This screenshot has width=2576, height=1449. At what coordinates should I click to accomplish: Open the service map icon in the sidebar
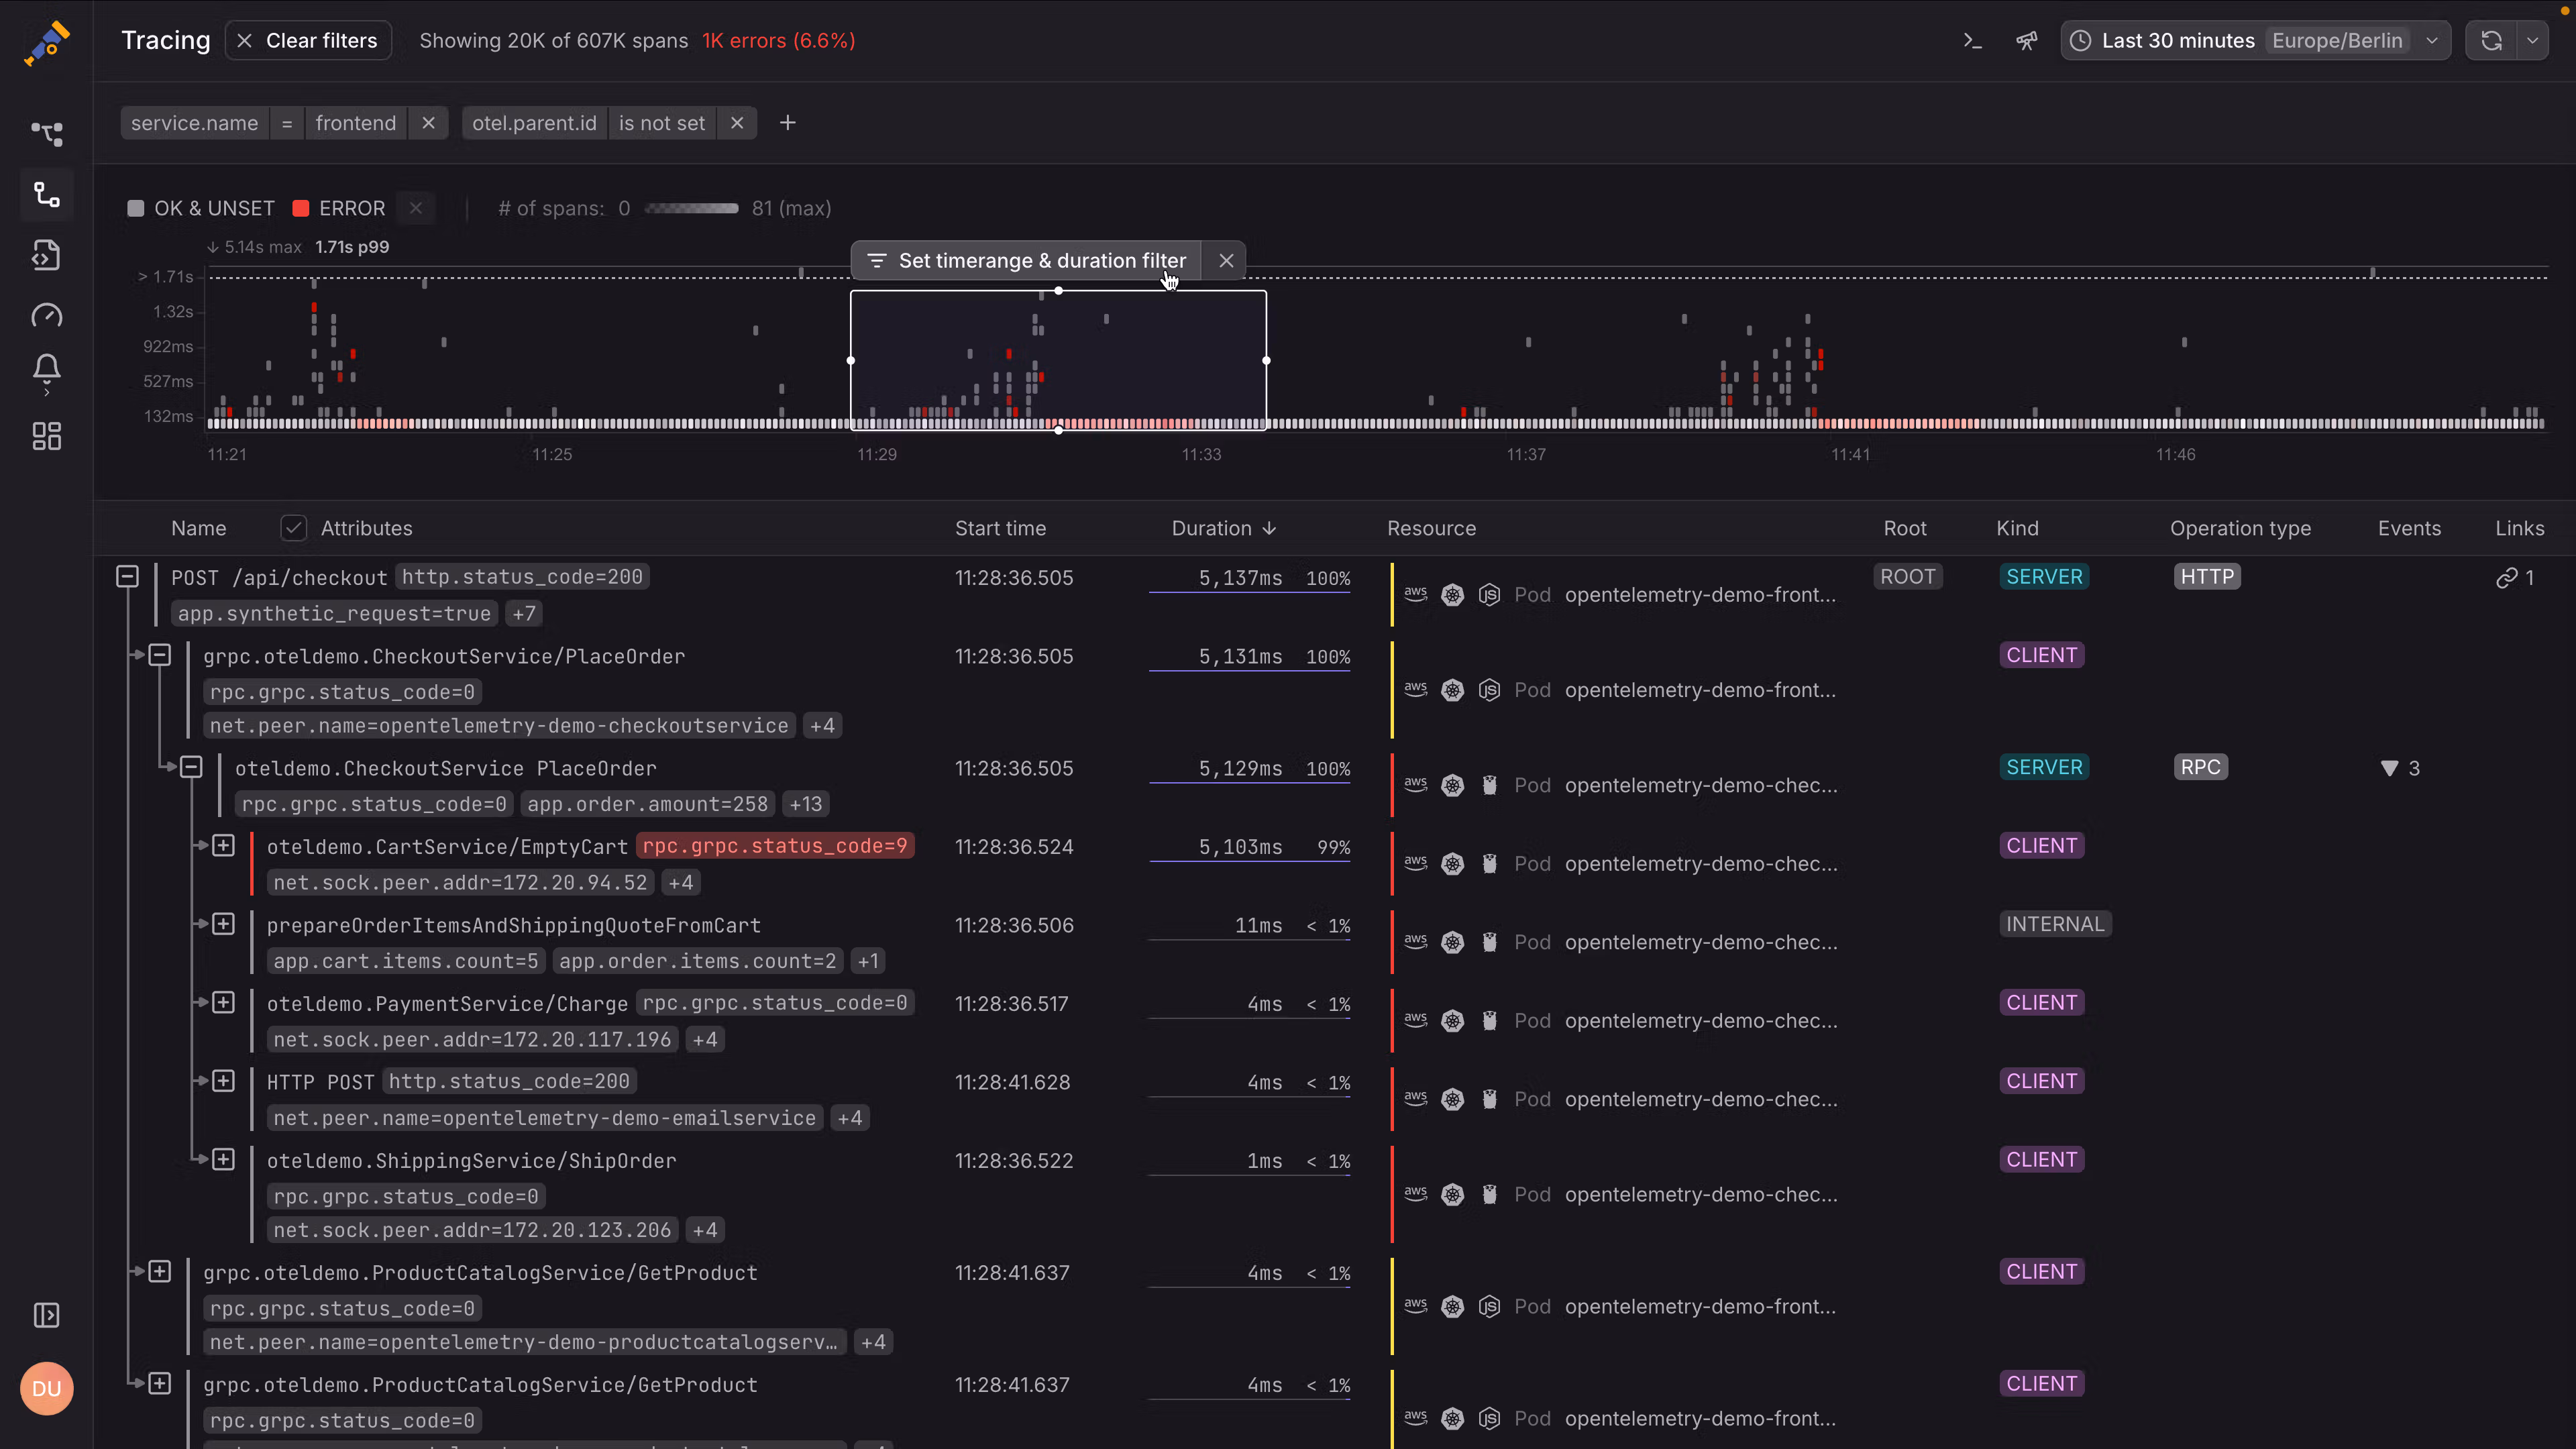click(x=46, y=134)
